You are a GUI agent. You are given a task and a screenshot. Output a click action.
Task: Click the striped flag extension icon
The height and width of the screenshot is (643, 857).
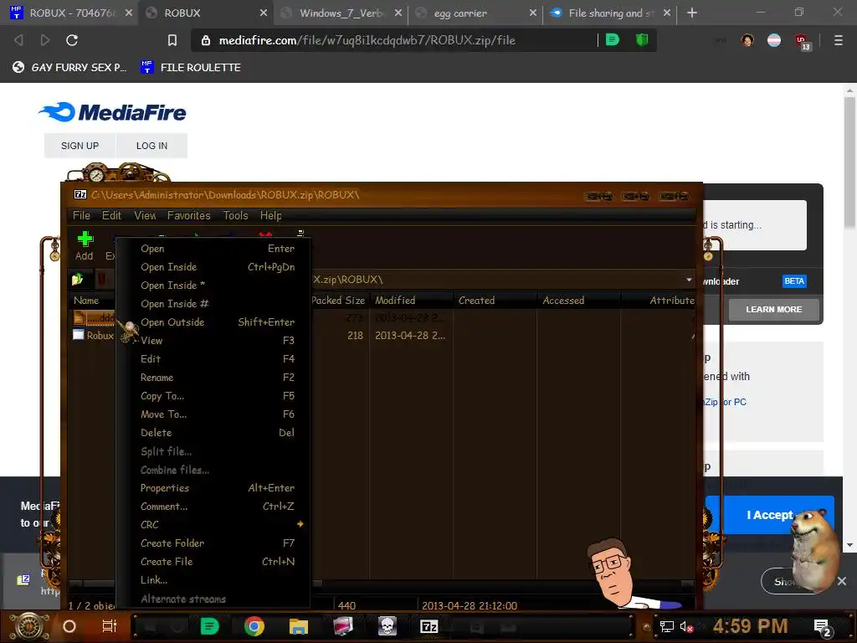774,40
